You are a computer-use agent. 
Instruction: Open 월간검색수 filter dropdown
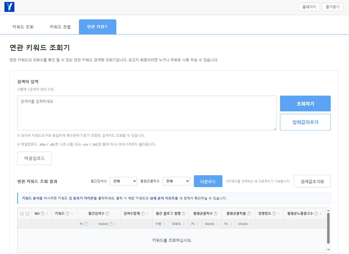[123, 181]
